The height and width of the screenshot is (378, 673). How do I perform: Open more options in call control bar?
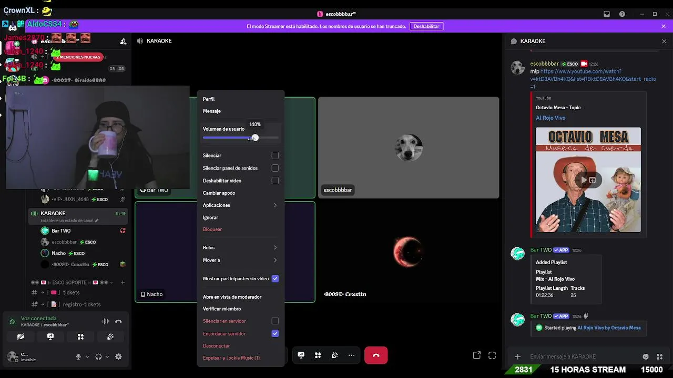click(351, 355)
